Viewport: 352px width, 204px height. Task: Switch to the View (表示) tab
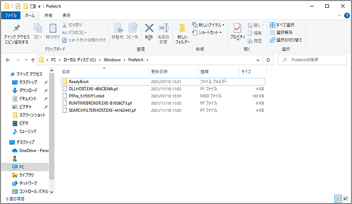[x=66, y=15]
